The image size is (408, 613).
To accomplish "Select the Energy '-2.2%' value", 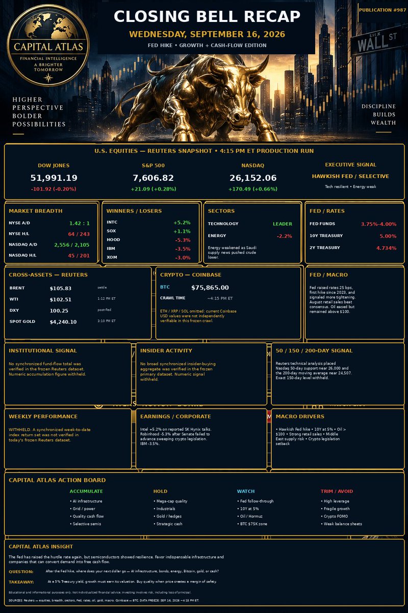I will 285,236.
